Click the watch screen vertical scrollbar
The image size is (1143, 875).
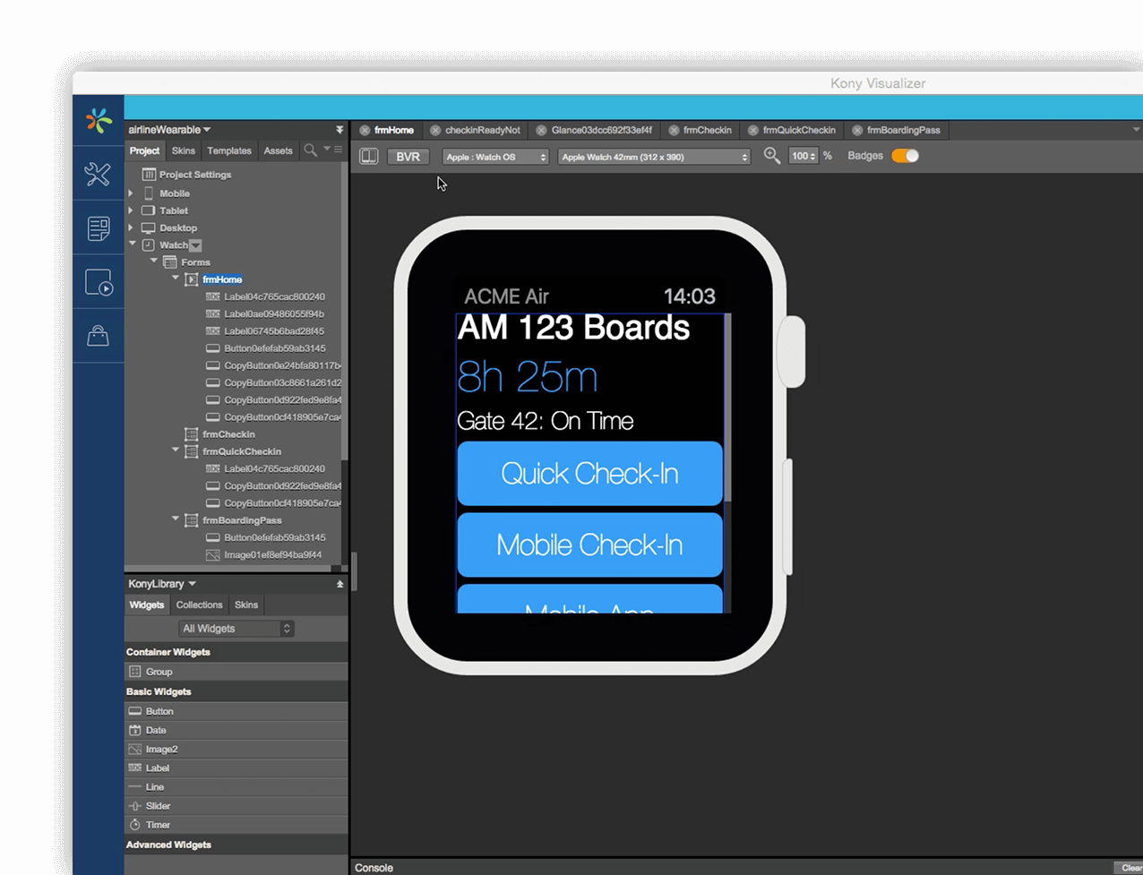tap(727, 407)
